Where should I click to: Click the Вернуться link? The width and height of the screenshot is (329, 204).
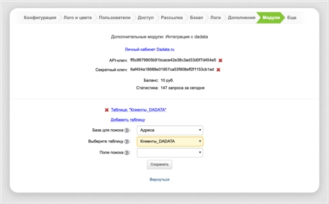click(x=160, y=179)
